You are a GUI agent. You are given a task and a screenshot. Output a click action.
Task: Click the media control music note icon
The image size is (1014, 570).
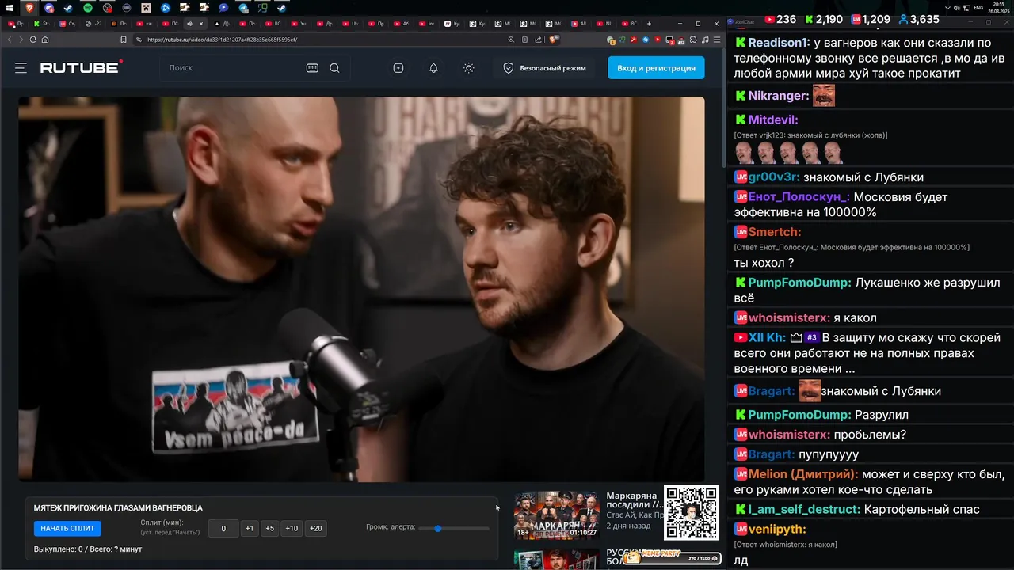pyautogui.click(x=705, y=40)
